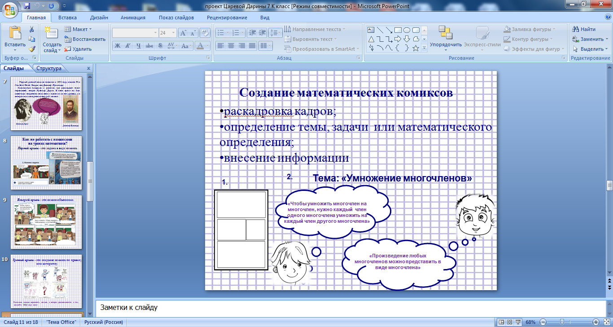Cut selection with the scissors icon
This screenshot has height=327, width=613.
32,29
